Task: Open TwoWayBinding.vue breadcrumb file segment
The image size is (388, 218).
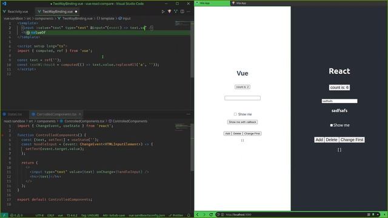Action: (x=75, y=18)
